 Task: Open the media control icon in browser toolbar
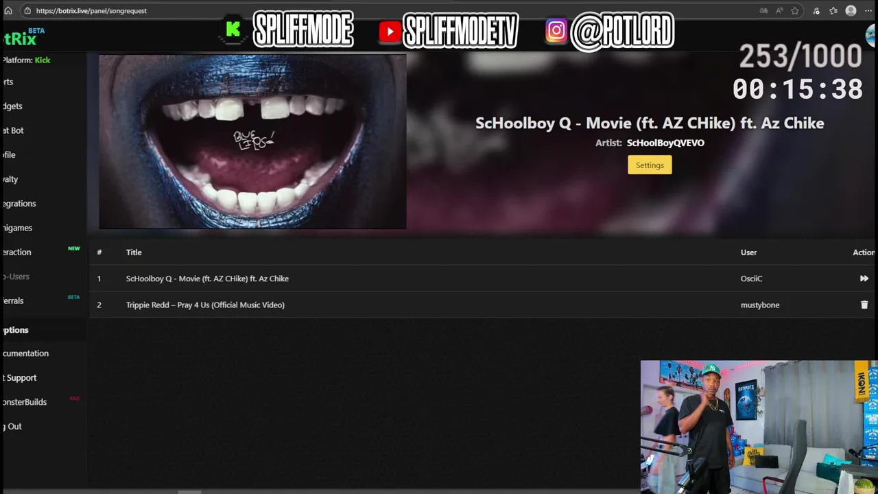pos(816,10)
